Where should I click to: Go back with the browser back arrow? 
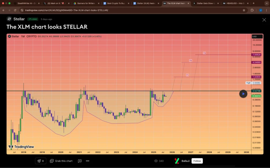click(3, 10)
